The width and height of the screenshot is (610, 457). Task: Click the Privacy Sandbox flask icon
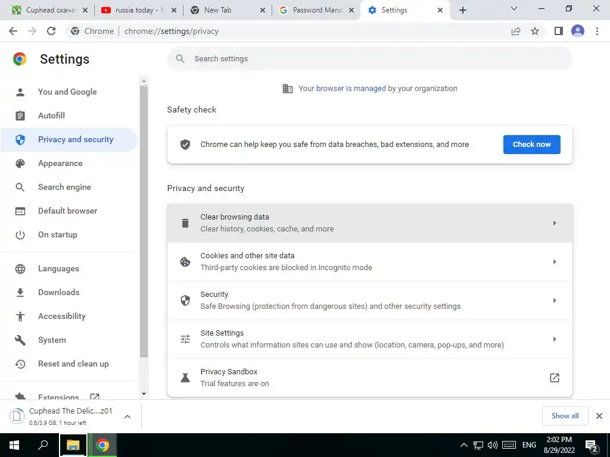(x=185, y=378)
